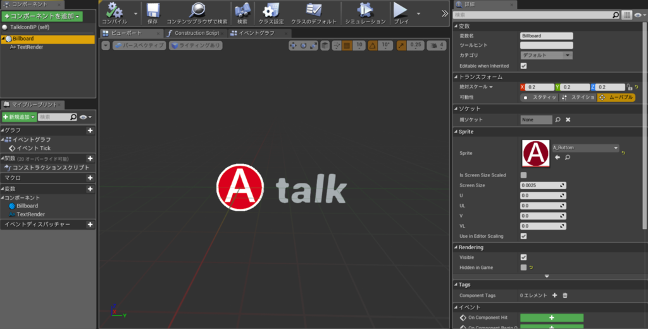The image size is (648, 329).
Task: Toggle scale lock icon in Transform
Action: click(629, 87)
